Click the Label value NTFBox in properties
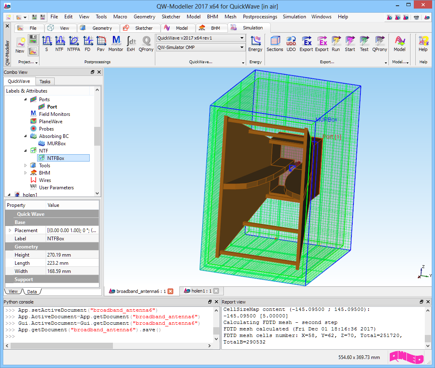 coord(73,238)
